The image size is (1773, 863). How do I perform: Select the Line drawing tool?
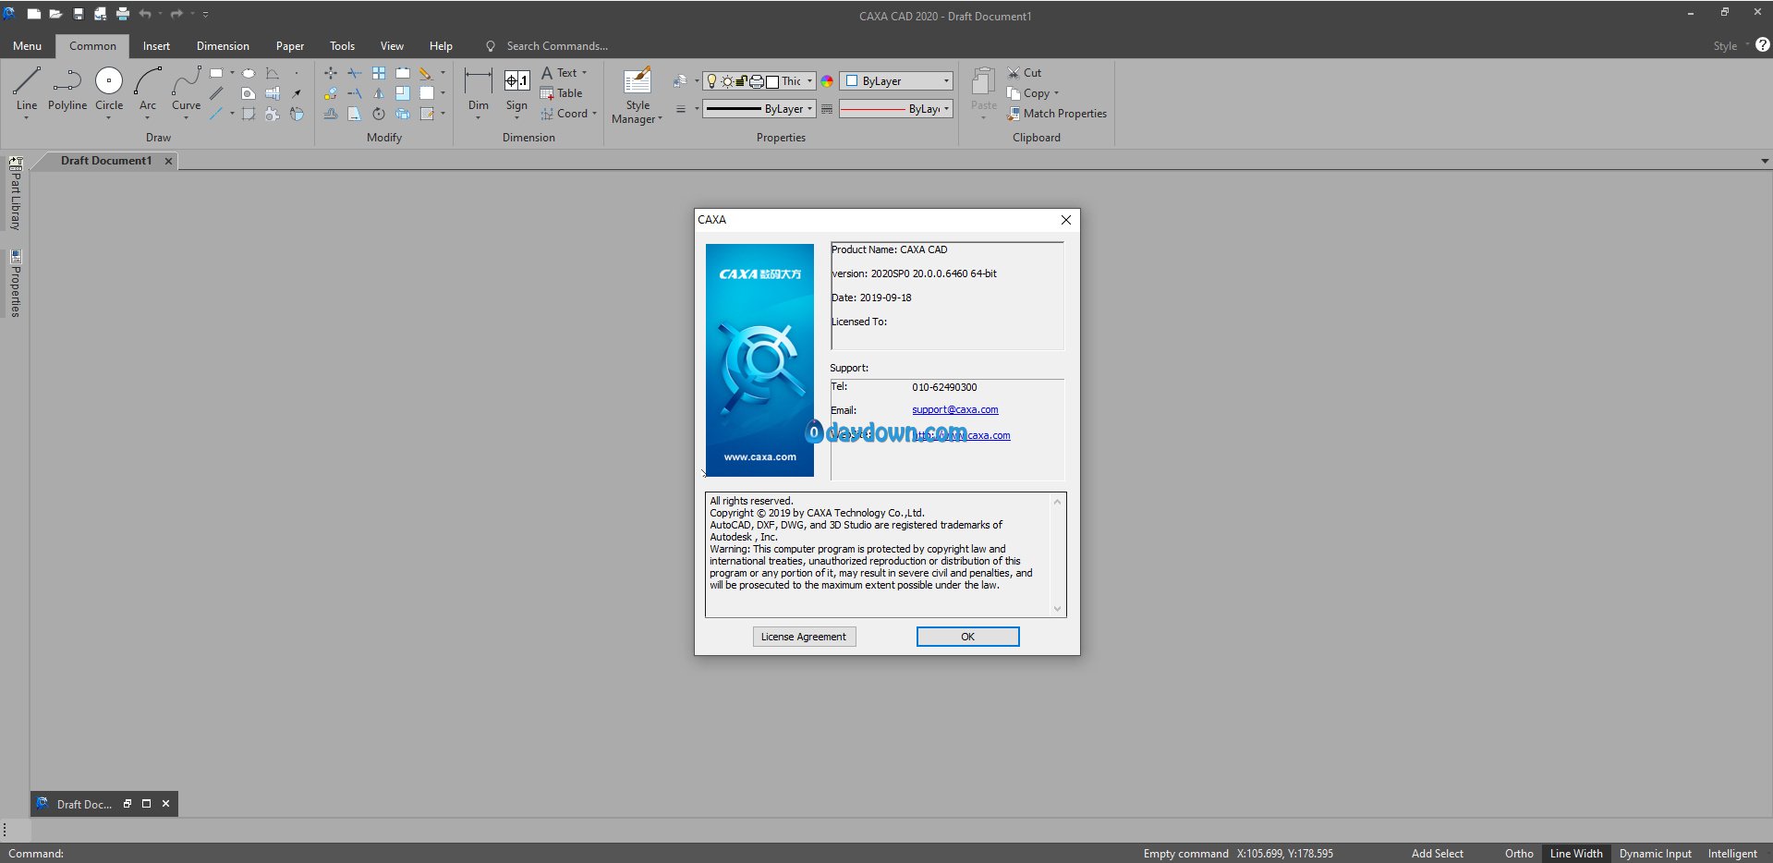pos(27,90)
